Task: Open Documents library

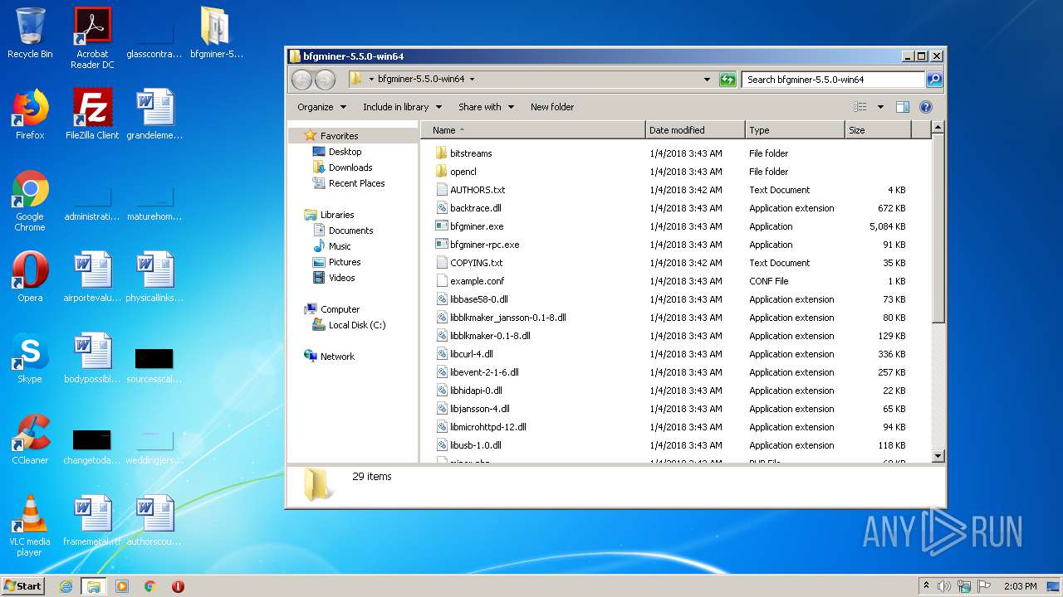Action: coord(350,231)
